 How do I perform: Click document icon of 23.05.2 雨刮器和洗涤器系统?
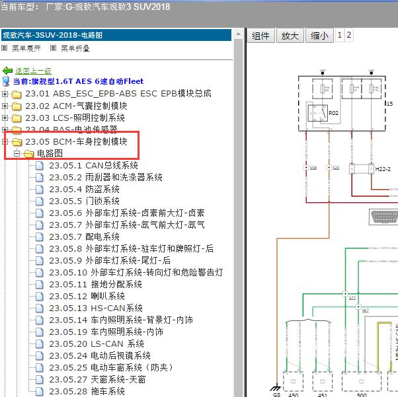pyautogui.click(x=40, y=178)
